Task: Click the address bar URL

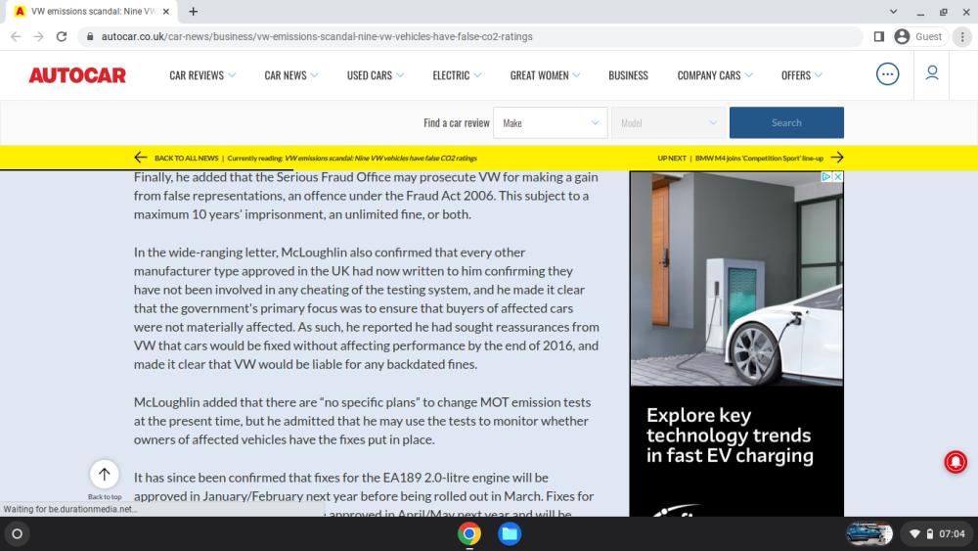Action: (317, 37)
